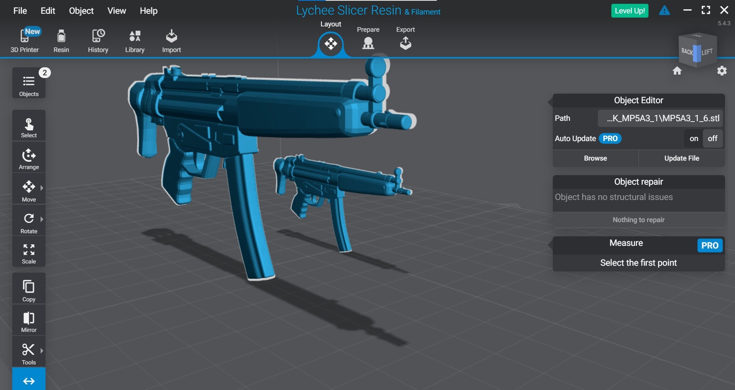The width and height of the screenshot is (735, 390).
Task: Click the 3D Printer icon
Action: pyautogui.click(x=24, y=40)
